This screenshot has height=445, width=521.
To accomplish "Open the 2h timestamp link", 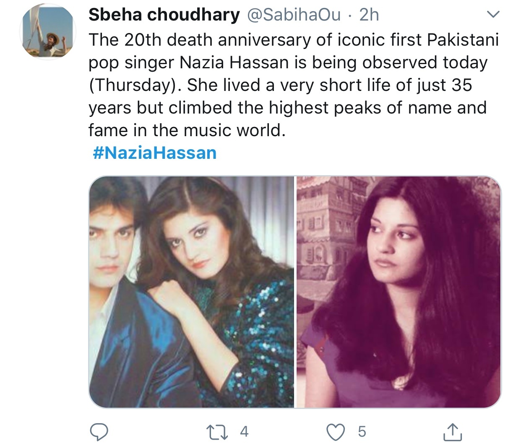I will 369,15.
